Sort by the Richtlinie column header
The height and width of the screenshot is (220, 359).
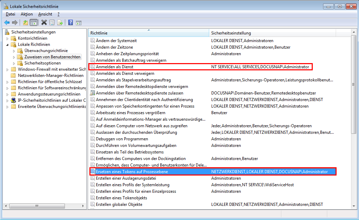(x=148, y=33)
